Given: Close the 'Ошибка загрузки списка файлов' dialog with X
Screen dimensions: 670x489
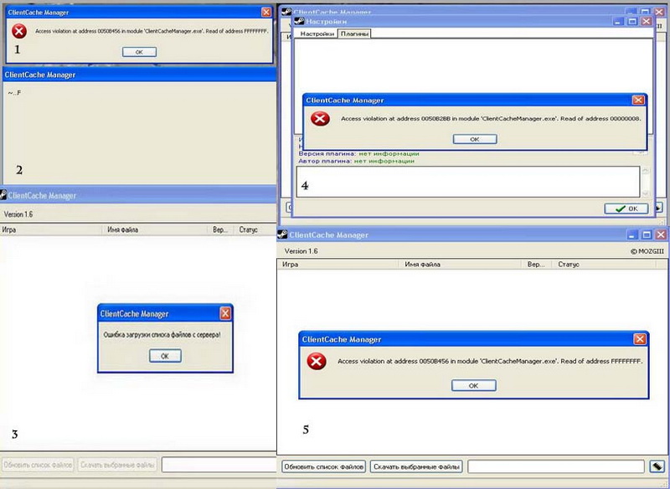Looking at the screenshot, I should 225,314.
